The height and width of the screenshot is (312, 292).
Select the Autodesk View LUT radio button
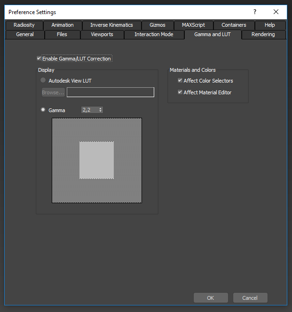coord(44,81)
